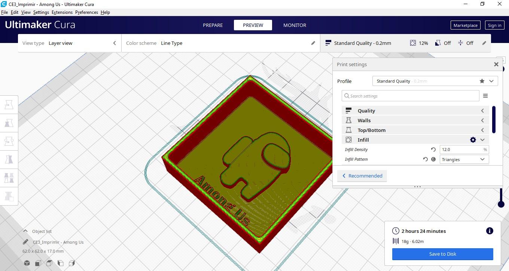This screenshot has height=271, width=509.
Task: Collapse the View type panel chevron
Action: [x=115, y=43]
